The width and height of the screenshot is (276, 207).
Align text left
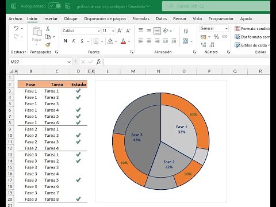[141, 41]
